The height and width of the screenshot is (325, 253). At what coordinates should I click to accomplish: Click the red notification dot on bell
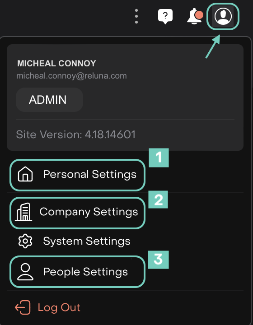click(199, 15)
